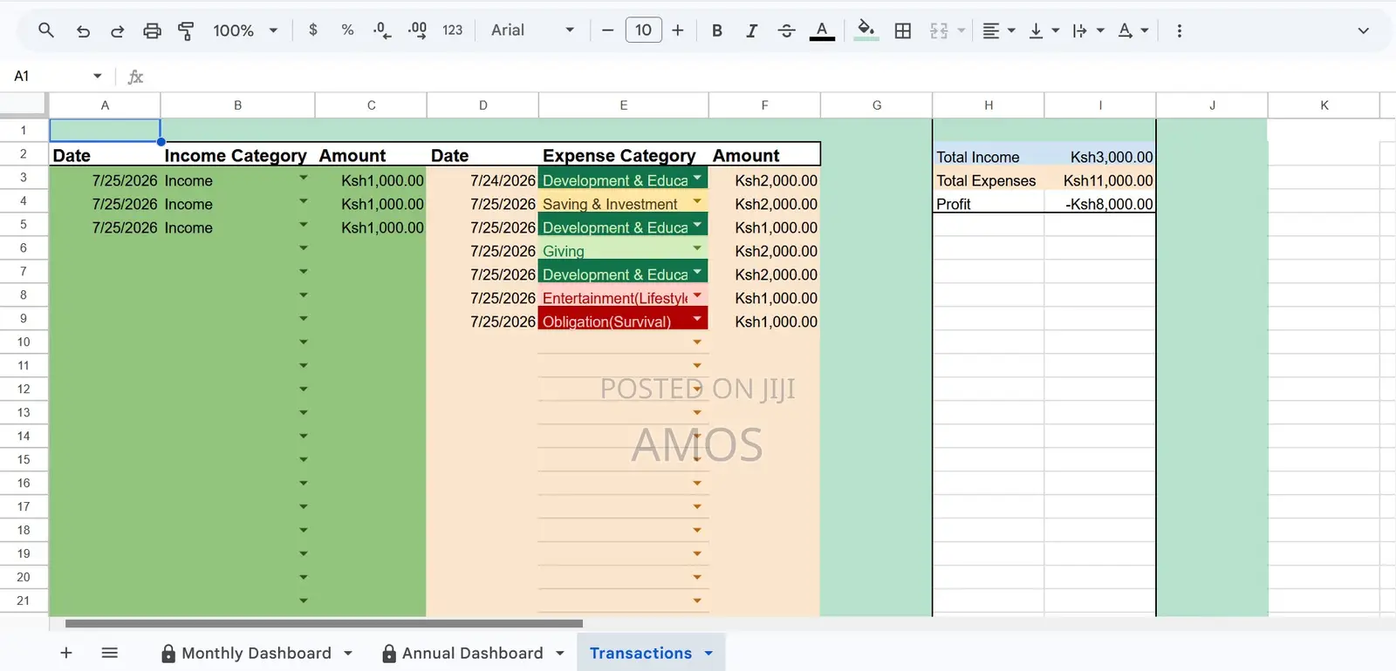Add a new sheet with plus icon
Screen dimensions: 1396x671
(x=65, y=653)
